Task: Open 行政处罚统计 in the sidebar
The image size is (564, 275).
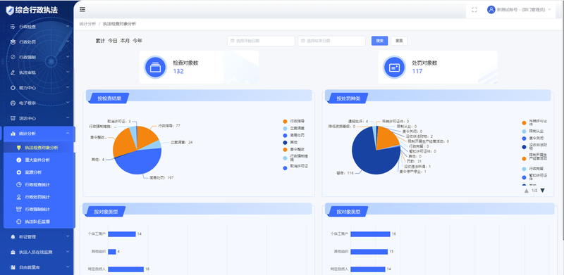Action: click(x=38, y=197)
